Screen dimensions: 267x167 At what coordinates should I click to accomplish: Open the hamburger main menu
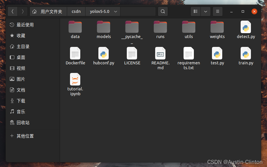[x=217, y=11]
